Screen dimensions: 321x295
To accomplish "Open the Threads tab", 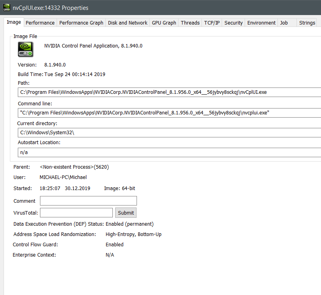I will (x=190, y=23).
